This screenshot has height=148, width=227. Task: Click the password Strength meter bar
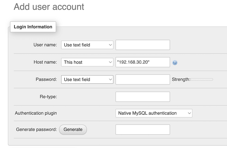[x=202, y=79]
